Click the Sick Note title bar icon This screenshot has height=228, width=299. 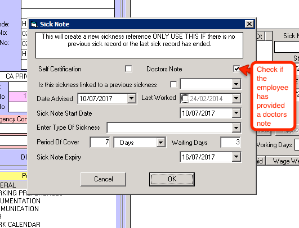[34, 24]
